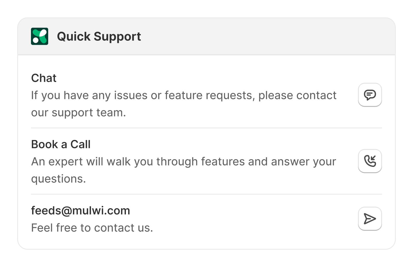Click the green Quick Support logo
Image resolution: width=413 pixels, height=267 pixels.
pos(40,36)
